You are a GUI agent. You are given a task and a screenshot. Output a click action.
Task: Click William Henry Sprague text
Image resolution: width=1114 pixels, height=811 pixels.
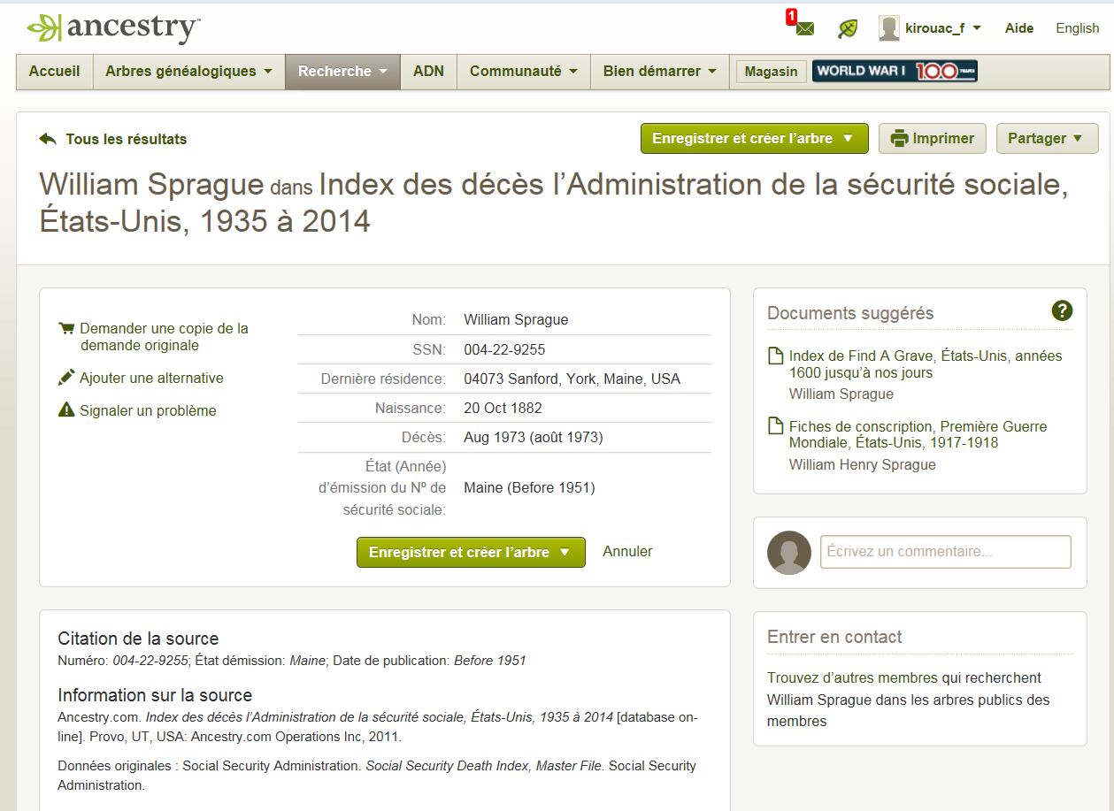862,465
